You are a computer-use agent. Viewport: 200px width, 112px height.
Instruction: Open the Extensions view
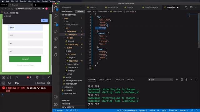coord(56,40)
